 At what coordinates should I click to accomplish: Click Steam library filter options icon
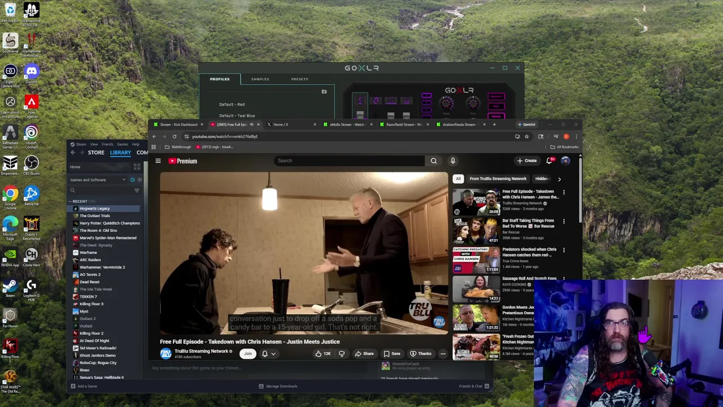point(137,190)
